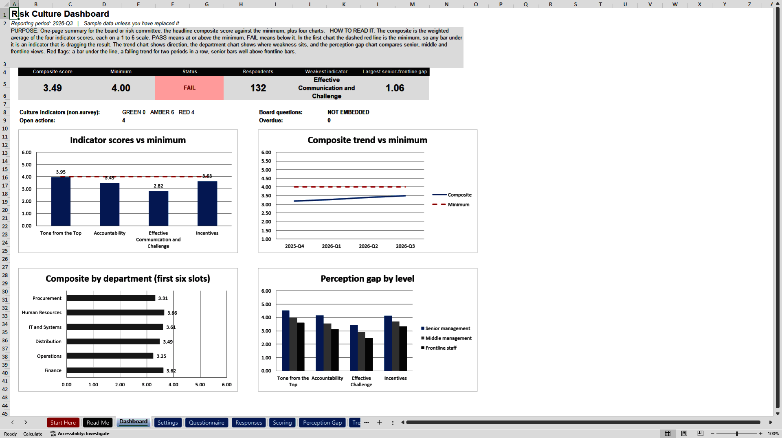Open the Start Here sheet tab

63,423
